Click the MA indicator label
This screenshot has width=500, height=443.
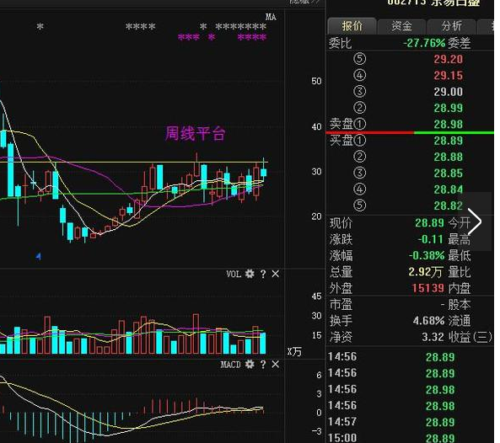click(x=271, y=17)
